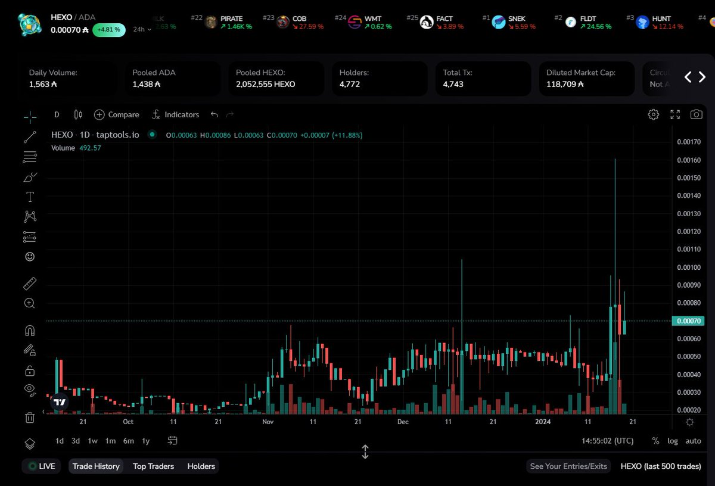Switch to the Holders tab
The height and width of the screenshot is (486, 715).
[x=201, y=466]
